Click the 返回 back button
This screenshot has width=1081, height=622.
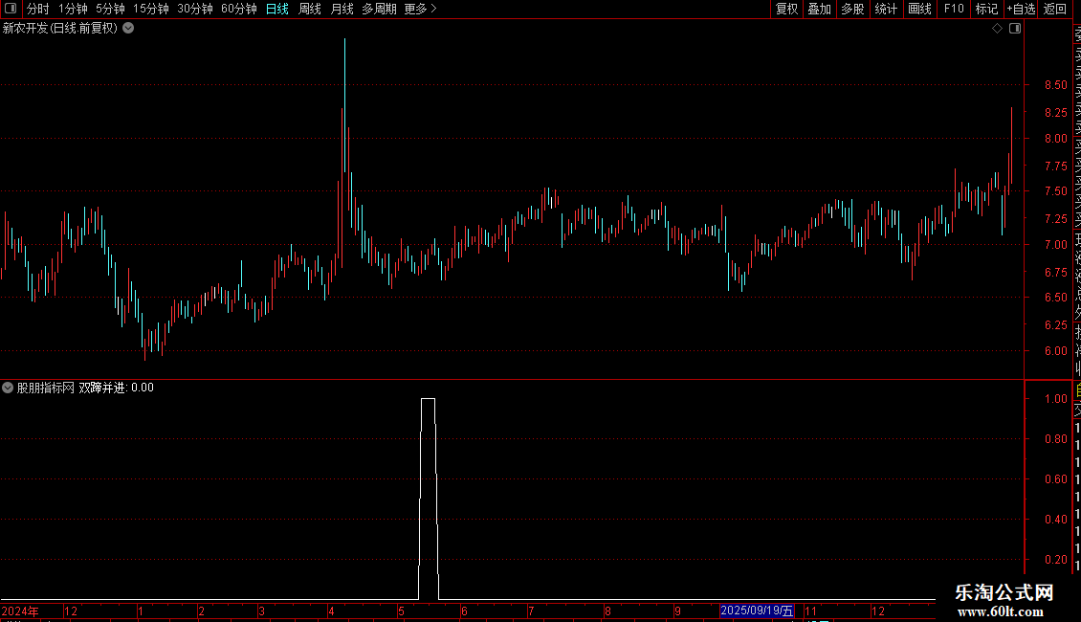[1055, 9]
